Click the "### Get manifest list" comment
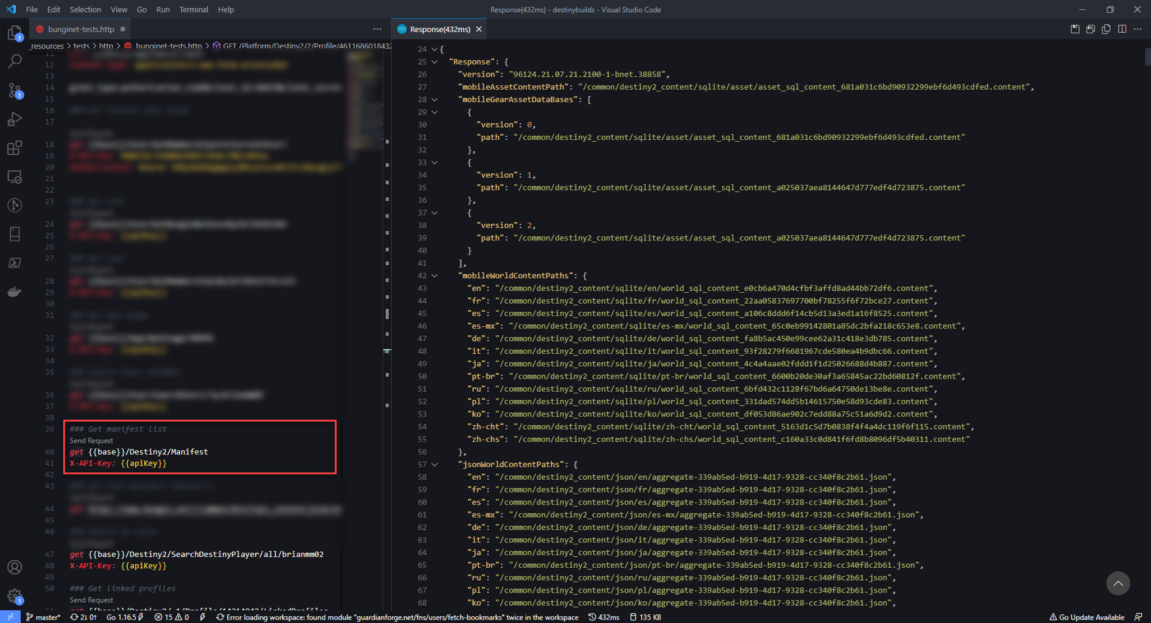 tap(119, 429)
